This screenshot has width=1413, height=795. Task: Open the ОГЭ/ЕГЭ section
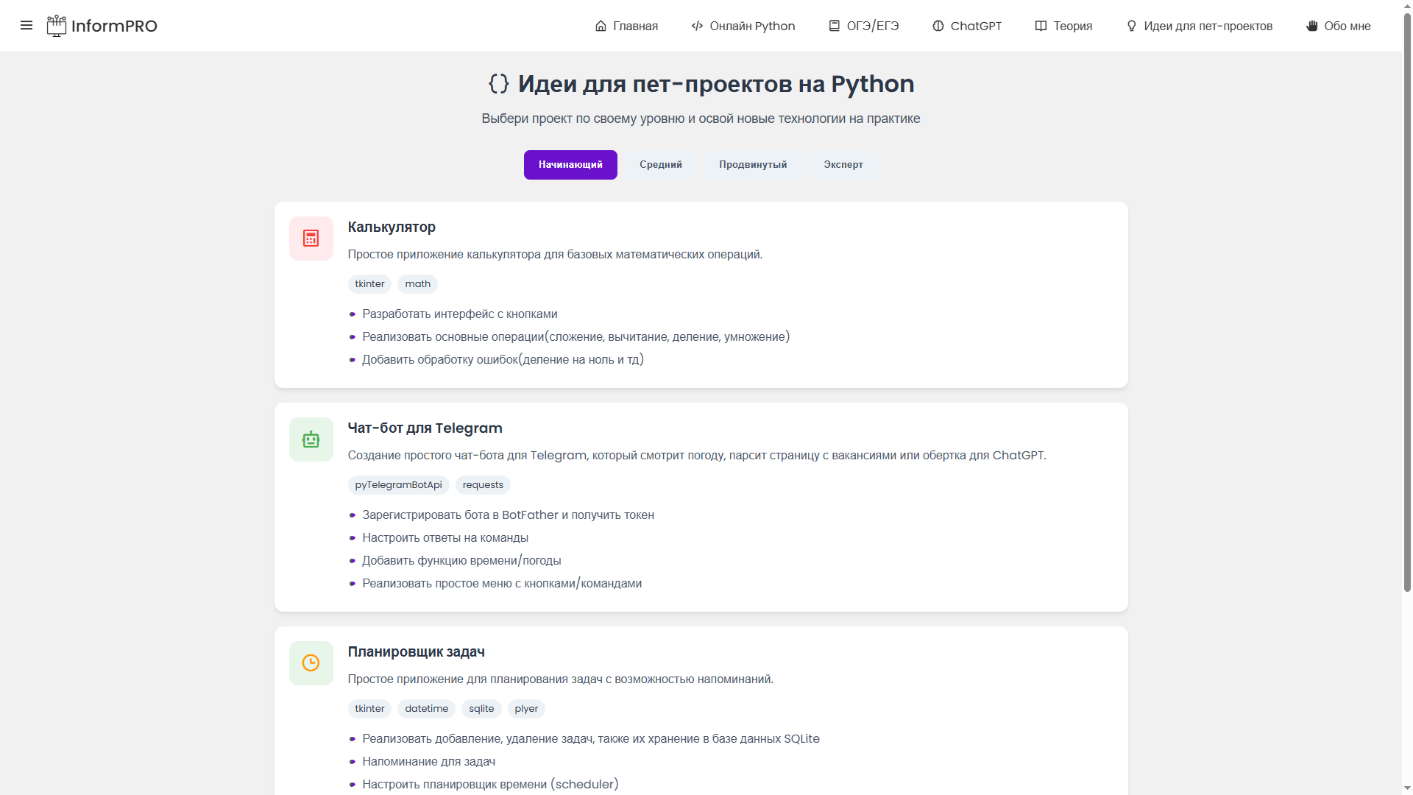(x=864, y=26)
